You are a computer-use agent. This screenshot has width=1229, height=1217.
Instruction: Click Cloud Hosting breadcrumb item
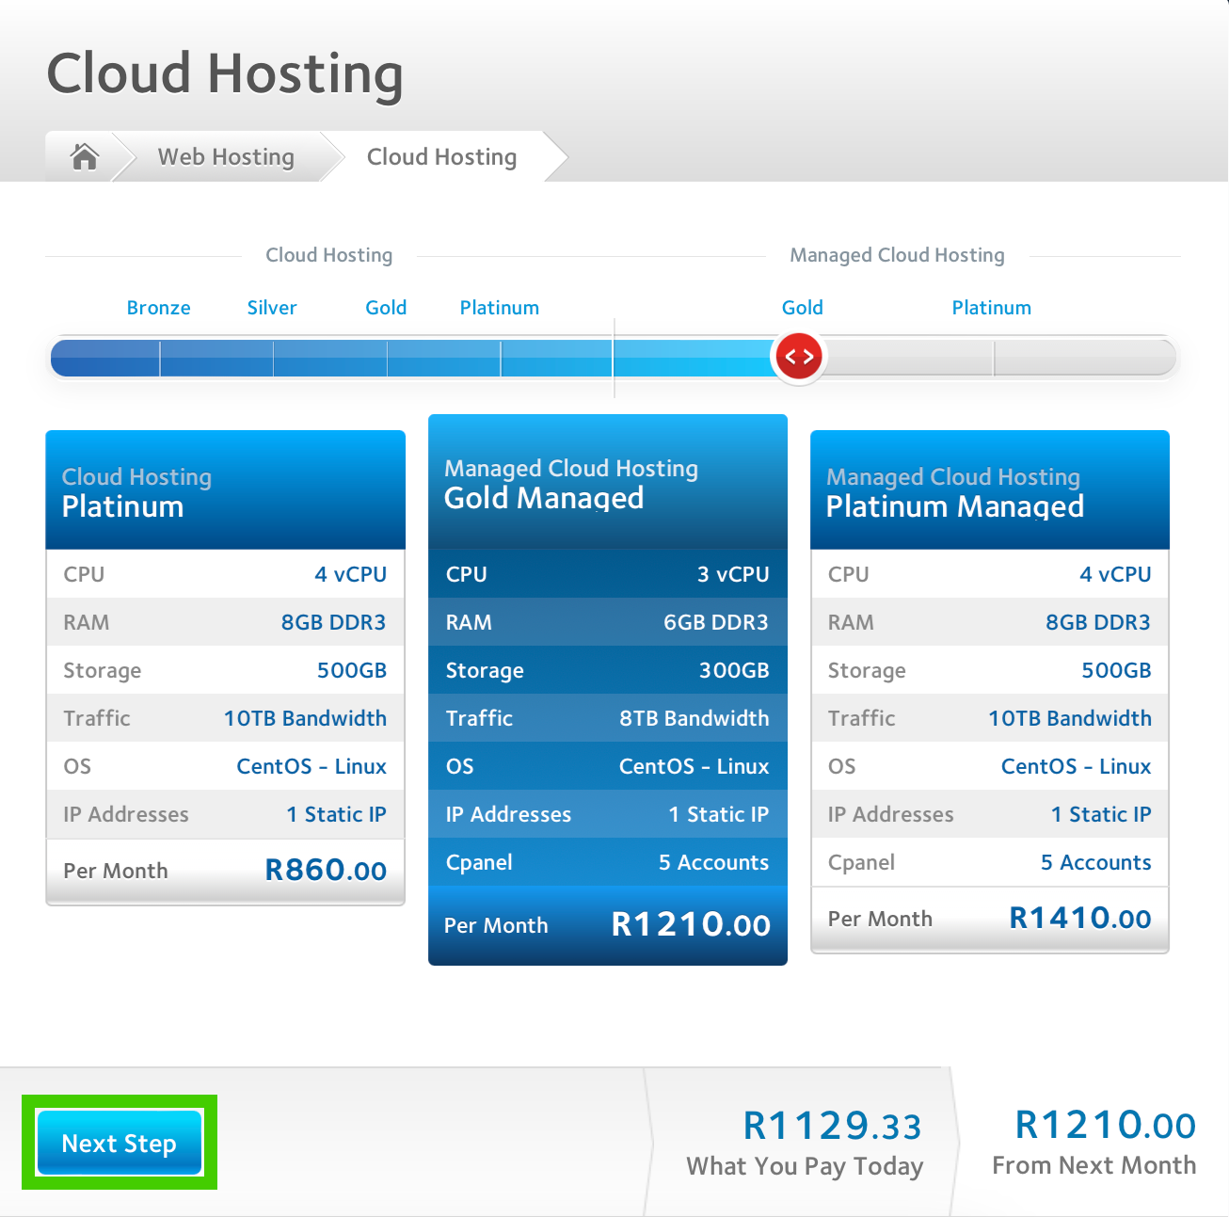(441, 157)
